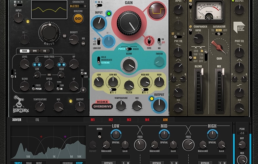Click the Berzerk DENSITY knob
This screenshot has width=258, height=164.
74,40
